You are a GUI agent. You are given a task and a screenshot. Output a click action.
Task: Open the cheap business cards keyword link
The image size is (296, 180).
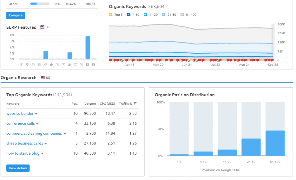click(25, 143)
